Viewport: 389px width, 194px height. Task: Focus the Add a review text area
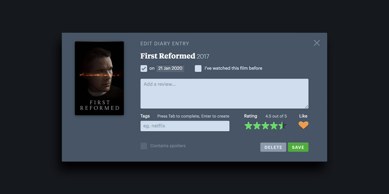coord(224,94)
